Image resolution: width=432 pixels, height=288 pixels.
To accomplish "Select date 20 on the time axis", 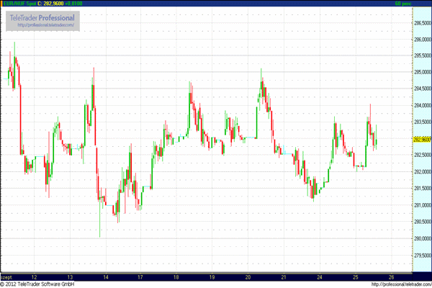I will click(248, 276).
